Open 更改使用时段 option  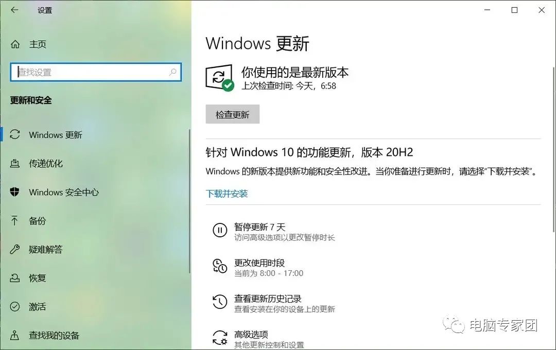point(268,268)
